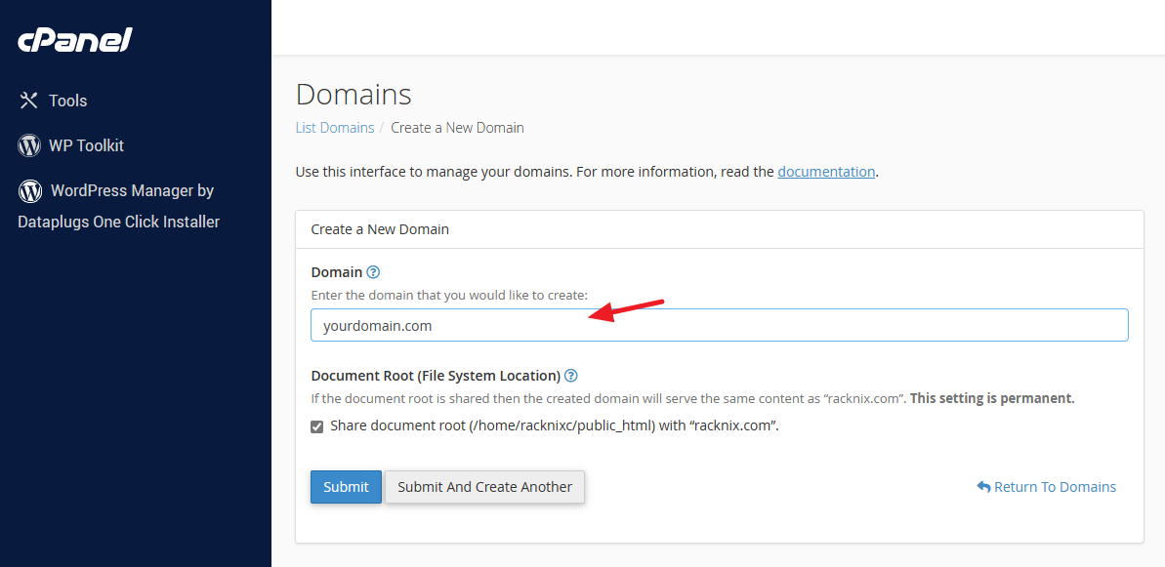Click the Submit button
This screenshot has height=567, width=1165.
tap(346, 486)
